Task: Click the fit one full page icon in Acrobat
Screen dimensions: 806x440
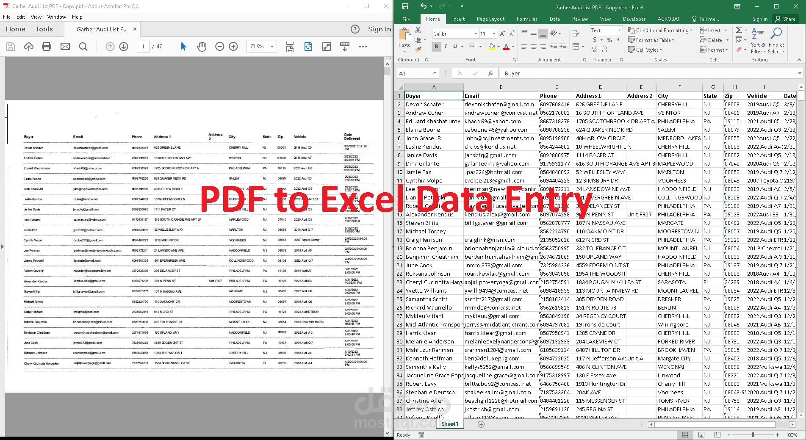Action: click(x=308, y=47)
